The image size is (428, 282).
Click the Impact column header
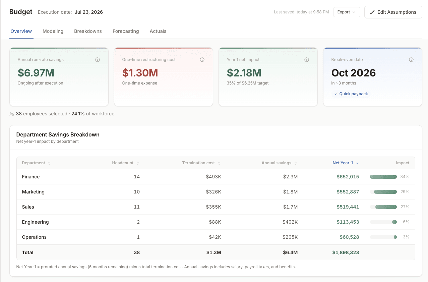point(403,163)
